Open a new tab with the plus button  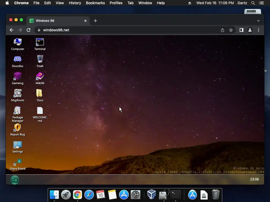tap(95, 21)
